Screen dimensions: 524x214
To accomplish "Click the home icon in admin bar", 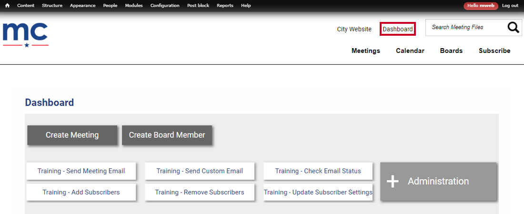I will [7, 6].
